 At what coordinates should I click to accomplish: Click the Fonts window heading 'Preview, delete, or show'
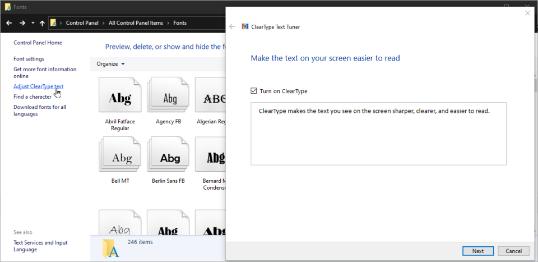pyautogui.click(x=164, y=47)
